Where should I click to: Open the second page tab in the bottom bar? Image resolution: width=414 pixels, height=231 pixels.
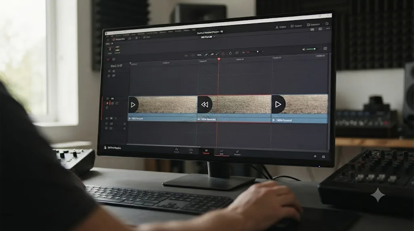[191, 151]
